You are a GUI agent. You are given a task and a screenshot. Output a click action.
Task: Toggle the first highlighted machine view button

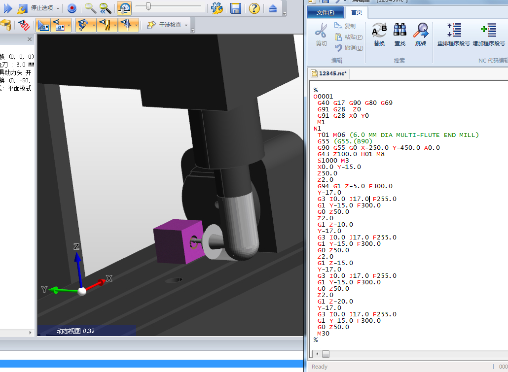pos(43,25)
